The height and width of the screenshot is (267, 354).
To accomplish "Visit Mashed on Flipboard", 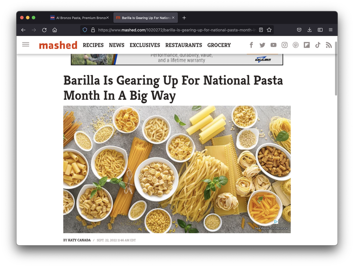I will tap(307, 45).
